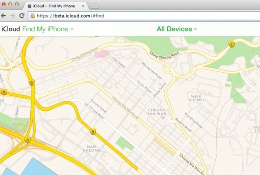260x175 pixels.
Task: Click the beta.icloud.com address field
Action: (144, 16)
